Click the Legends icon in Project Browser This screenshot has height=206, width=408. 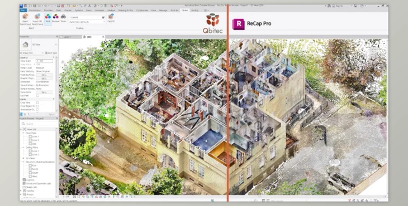[24, 180]
